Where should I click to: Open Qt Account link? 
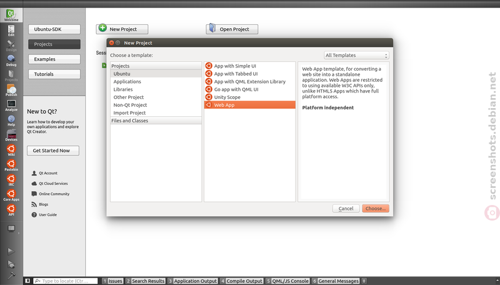(x=48, y=173)
